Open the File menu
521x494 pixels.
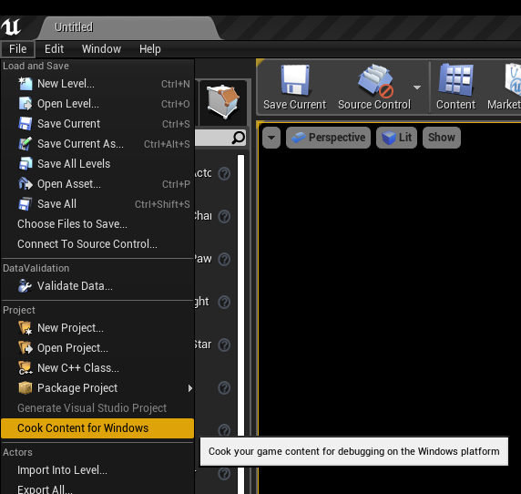click(18, 49)
